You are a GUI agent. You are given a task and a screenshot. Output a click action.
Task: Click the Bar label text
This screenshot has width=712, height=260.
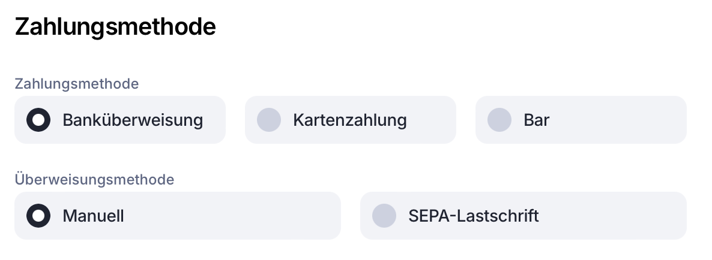[x=537, y=120]
